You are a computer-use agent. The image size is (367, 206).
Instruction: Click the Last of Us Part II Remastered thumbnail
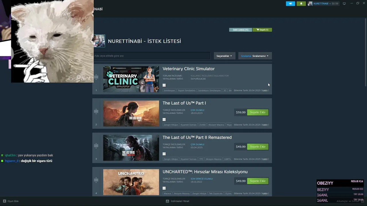click(131, 148)
